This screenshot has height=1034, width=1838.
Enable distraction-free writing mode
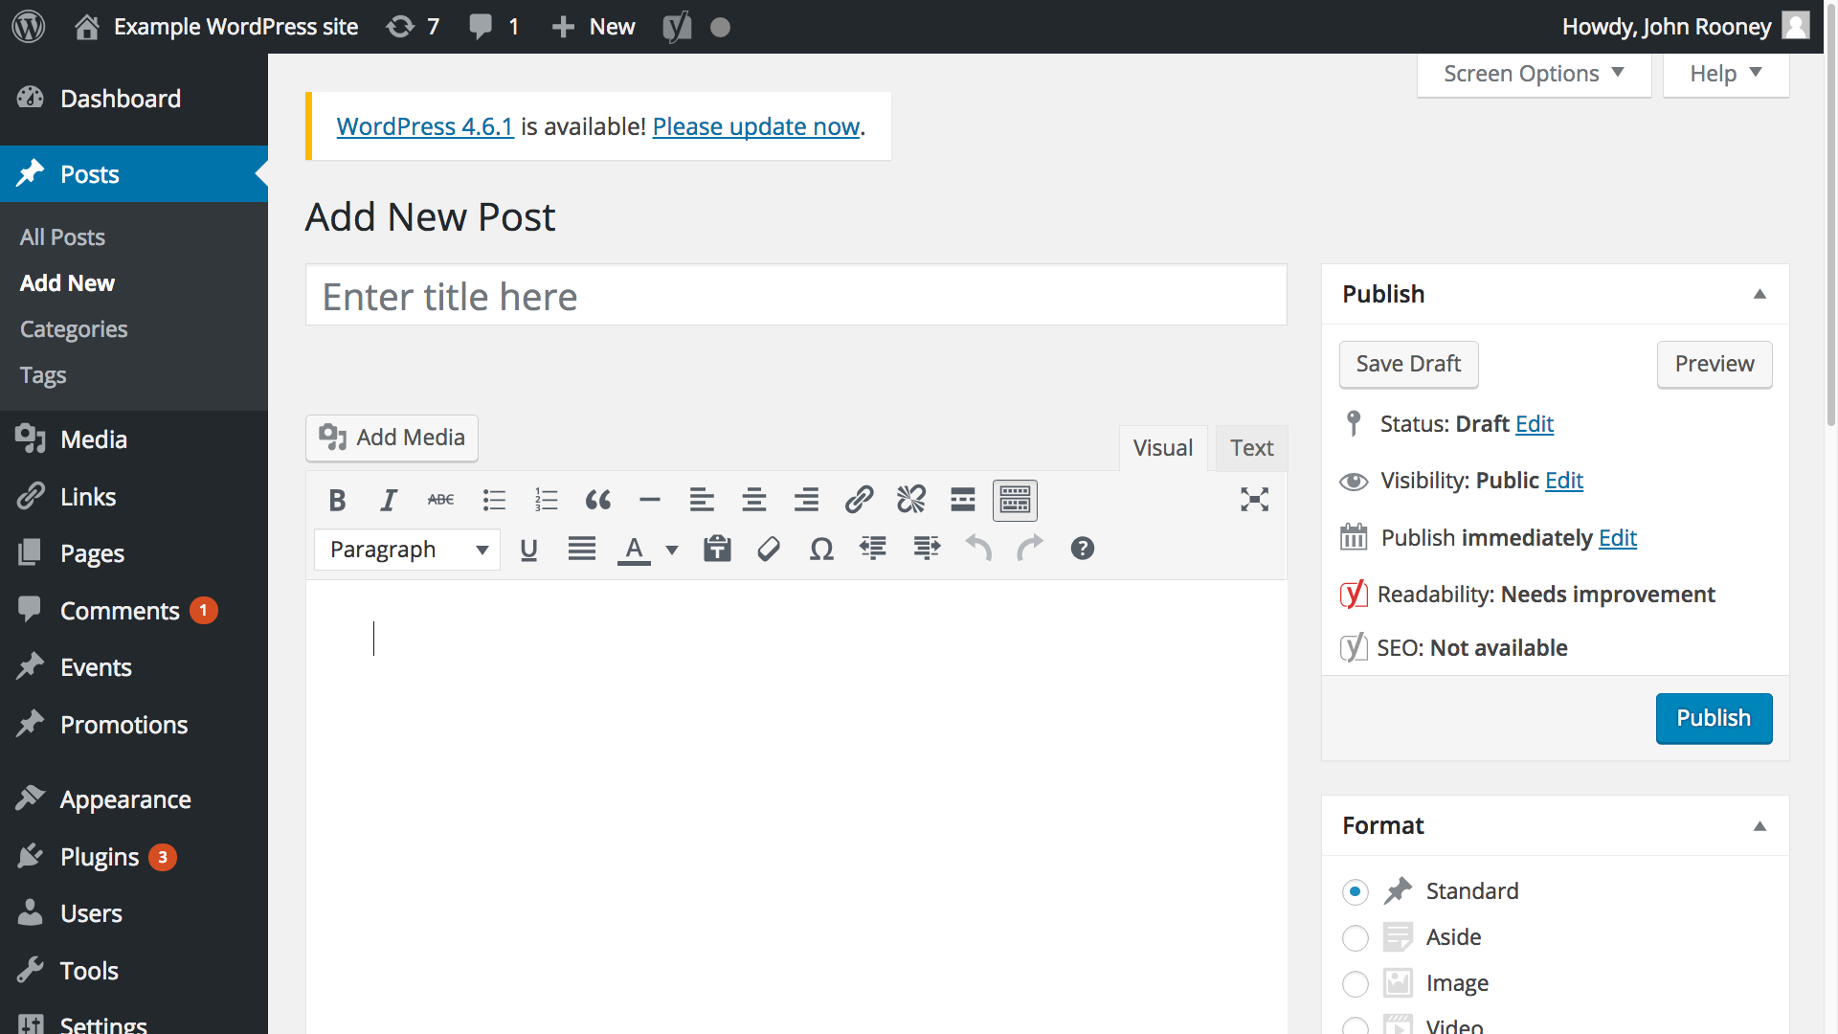tap(1254, 500)
